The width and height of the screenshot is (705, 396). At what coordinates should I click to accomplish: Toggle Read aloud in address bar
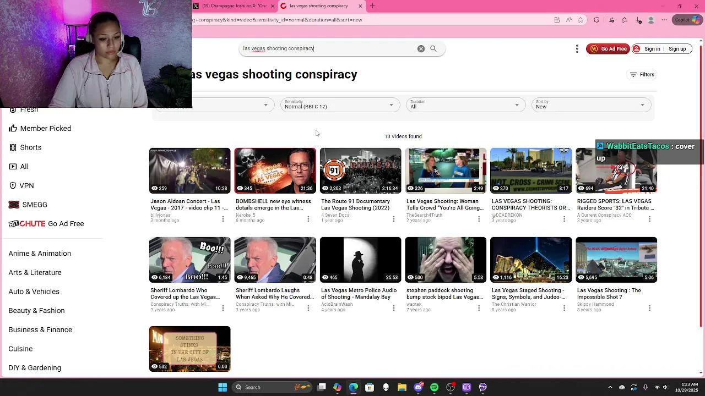(x=569, y=20)
